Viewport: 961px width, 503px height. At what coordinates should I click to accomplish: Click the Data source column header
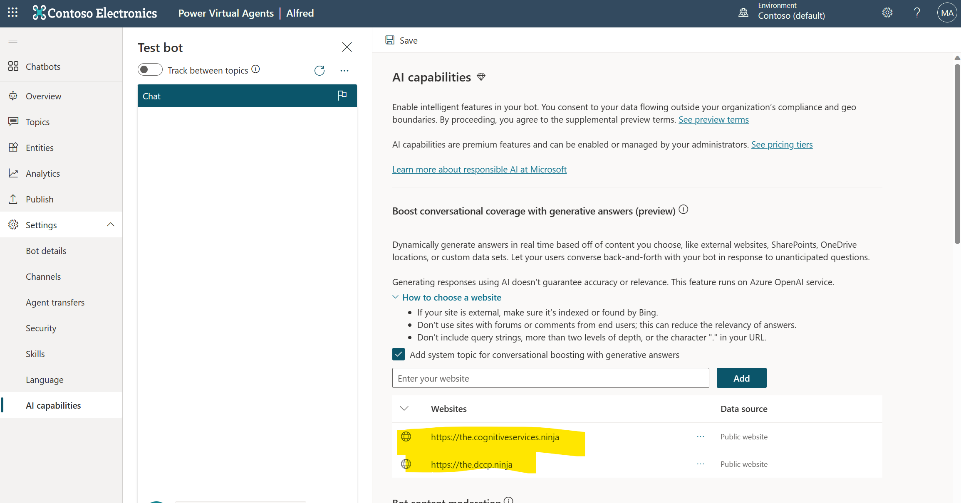744,409
